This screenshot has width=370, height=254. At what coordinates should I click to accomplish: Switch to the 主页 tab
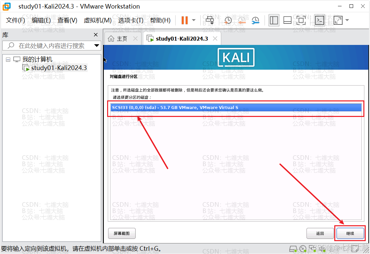(122, 39)
